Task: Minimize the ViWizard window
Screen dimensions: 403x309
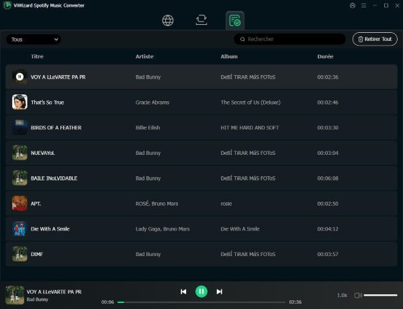Action: [375, 5]
